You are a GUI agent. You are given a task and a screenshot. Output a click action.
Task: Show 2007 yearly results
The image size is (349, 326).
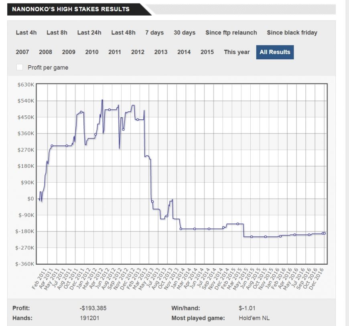22,52
